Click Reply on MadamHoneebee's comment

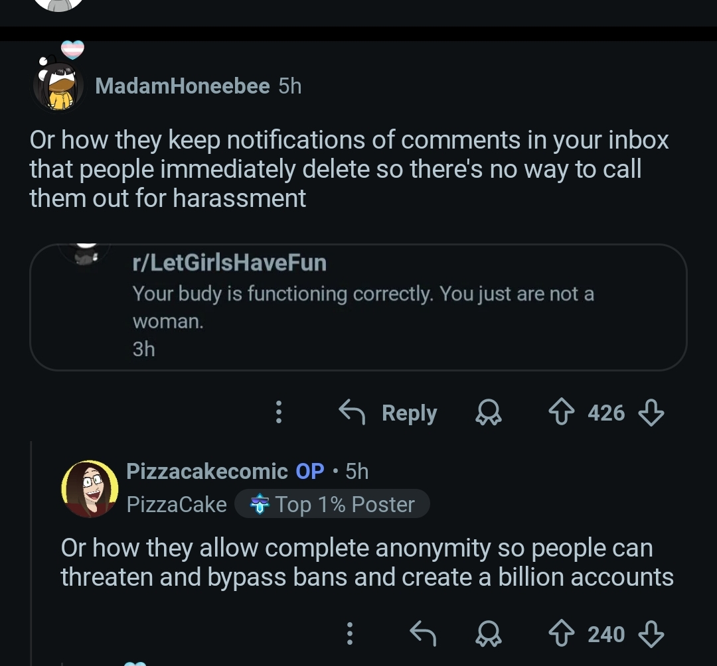pos(388,413)
